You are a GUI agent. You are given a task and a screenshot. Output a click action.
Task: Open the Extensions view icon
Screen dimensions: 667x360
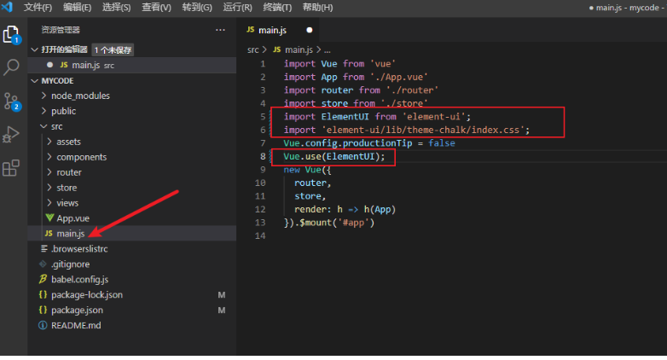tap(11, 168)
